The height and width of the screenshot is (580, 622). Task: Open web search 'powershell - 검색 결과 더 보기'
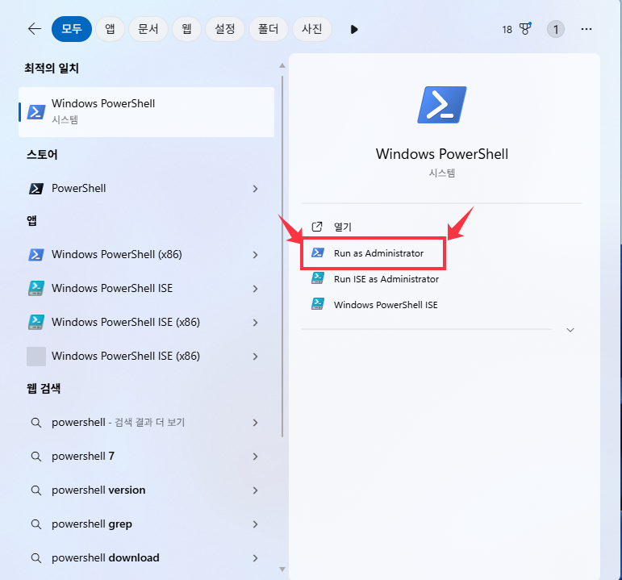(146, 423)
